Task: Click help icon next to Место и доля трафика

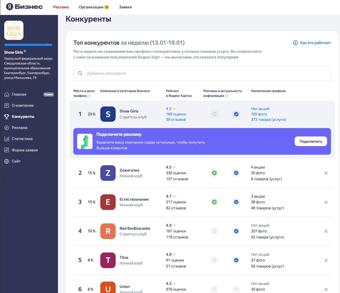Action: point(90,96)
